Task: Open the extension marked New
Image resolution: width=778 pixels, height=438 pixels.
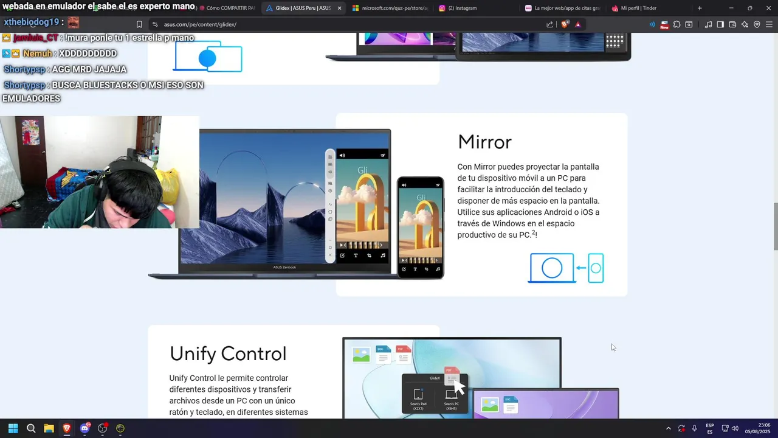Action: point(664,24)
